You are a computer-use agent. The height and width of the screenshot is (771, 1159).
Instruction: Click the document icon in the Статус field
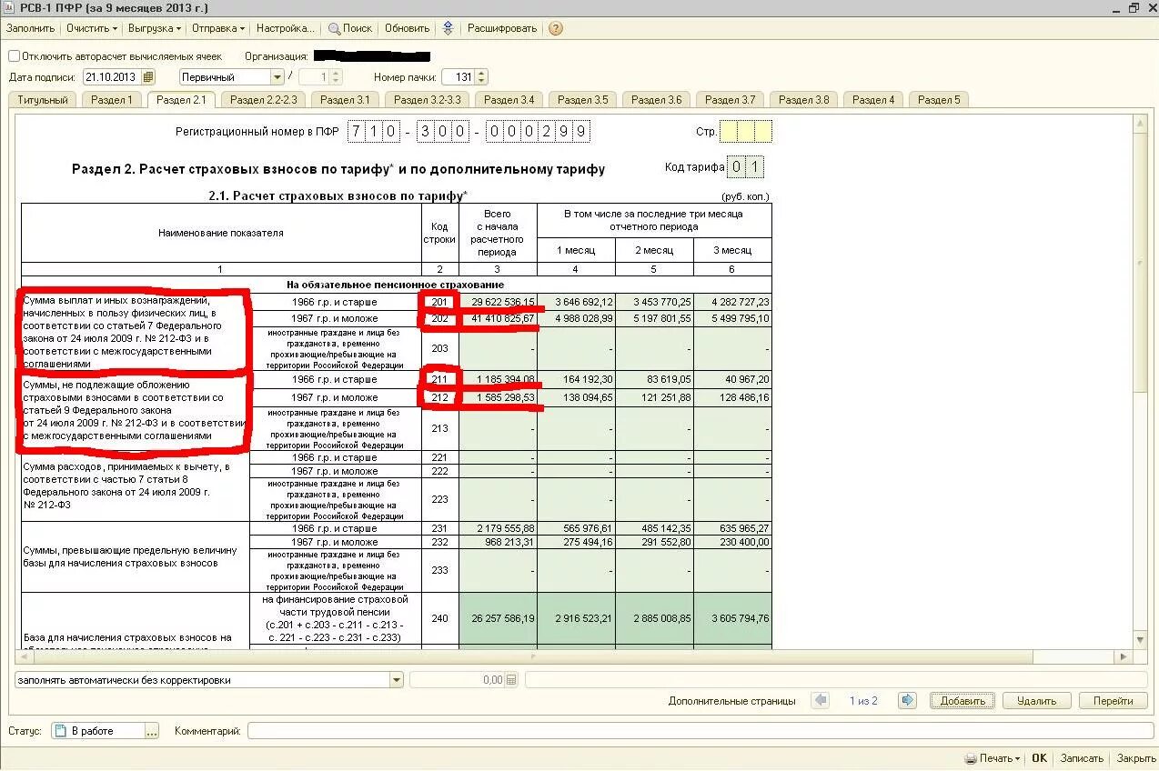60,731
